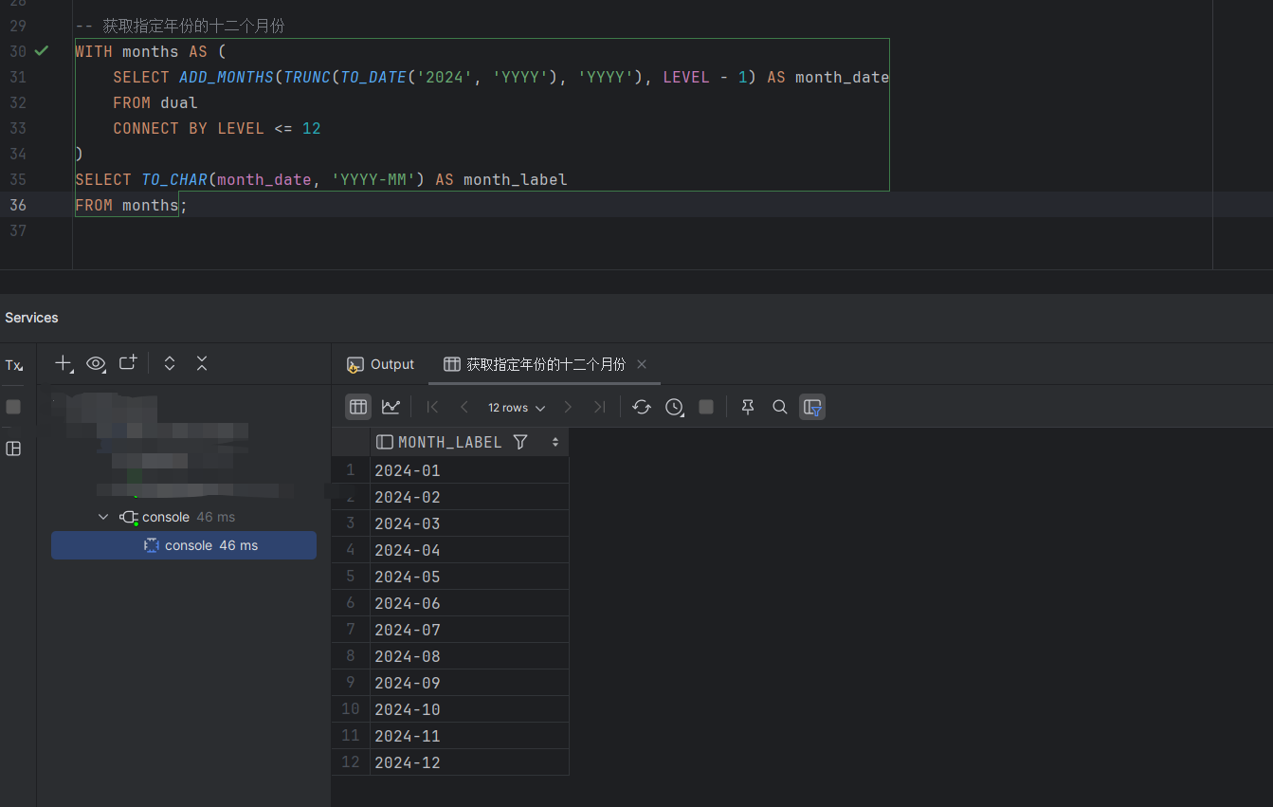Click the add service plus icon
Screen dimensions: 1273x807
pyautogui.click(x=64, y=363)
